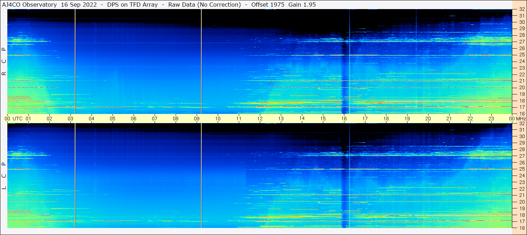Click the 21 MHz label of RCP panel
Image resolution: width=527 pixels, height=235 pixels.
point(521,81)
